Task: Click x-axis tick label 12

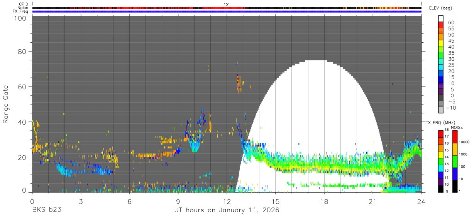Action: [227, 201]
